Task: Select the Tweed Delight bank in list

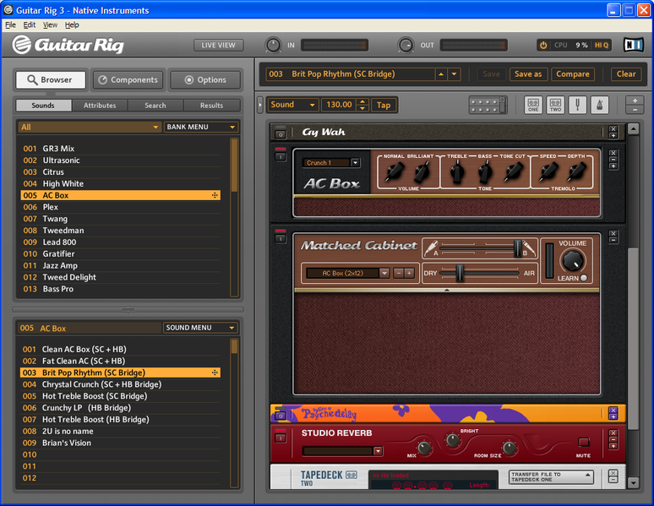Action: pyautogui.click(x=69, y=277)
